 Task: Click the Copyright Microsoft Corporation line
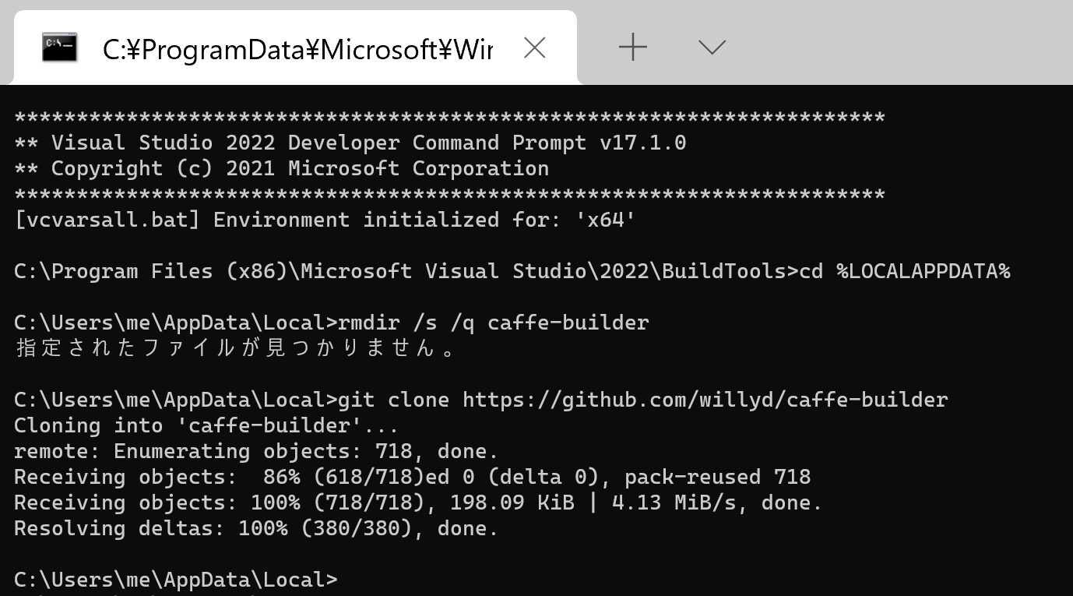(282, 168)
